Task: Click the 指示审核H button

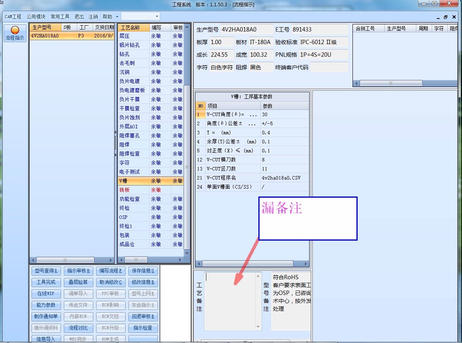Action: click(78, 271)
